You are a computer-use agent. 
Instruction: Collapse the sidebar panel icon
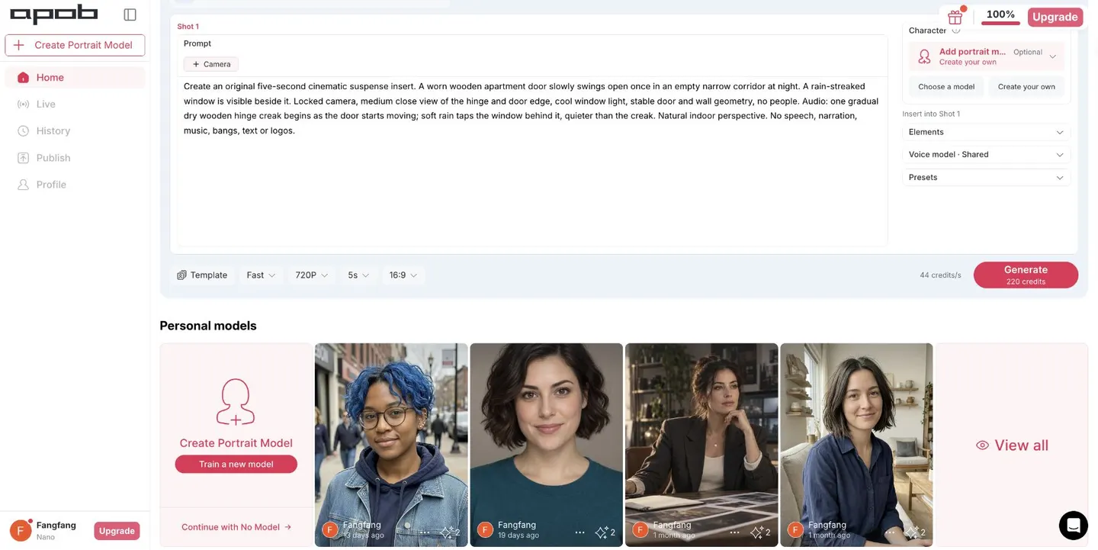(130, 14)
